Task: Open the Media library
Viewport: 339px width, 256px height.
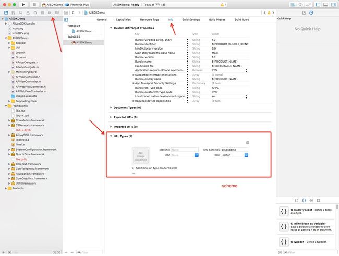Action: tap(319, 200)
